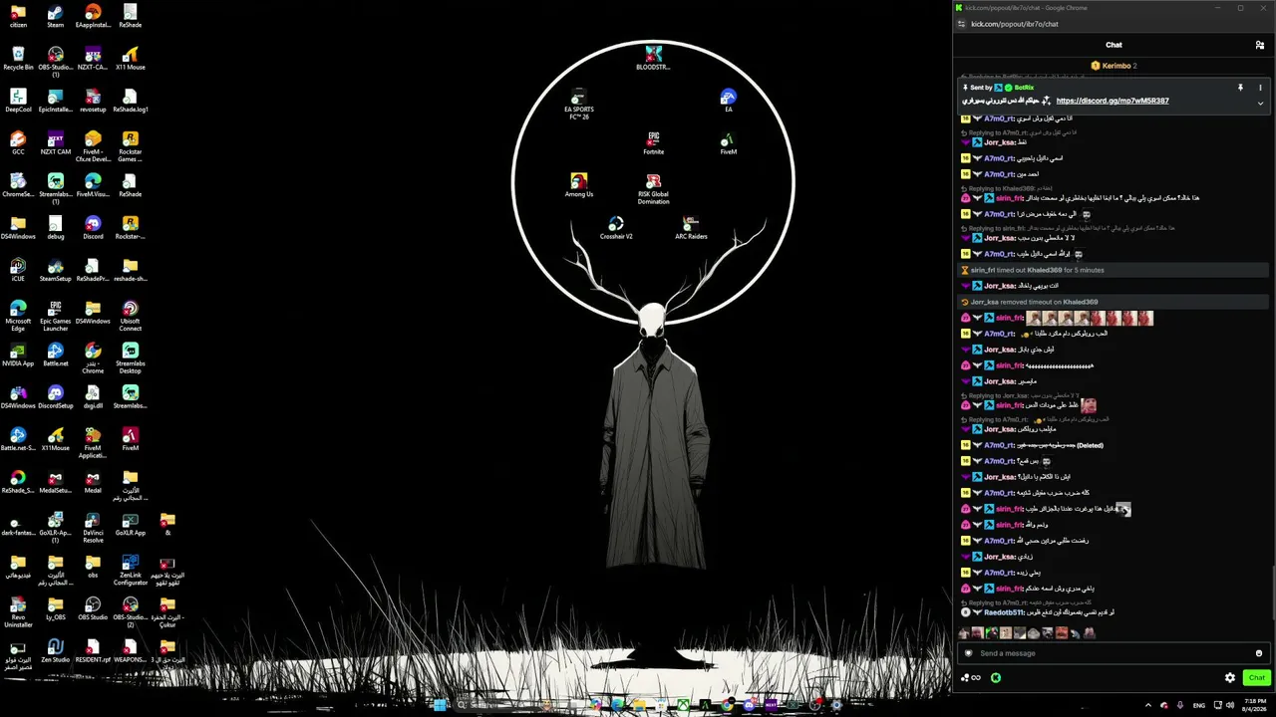This screenshot has height=717, width=1276.
Task: Open the Discord desktop shortcut
Action: click(93, 228)
